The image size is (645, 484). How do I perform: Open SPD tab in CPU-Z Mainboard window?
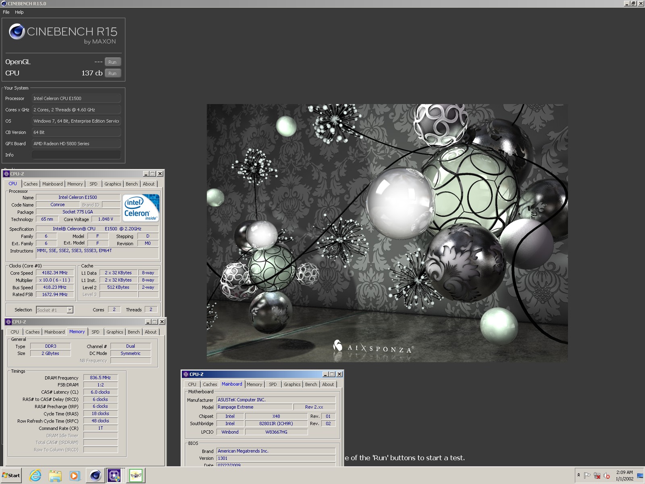click(273, 384)
